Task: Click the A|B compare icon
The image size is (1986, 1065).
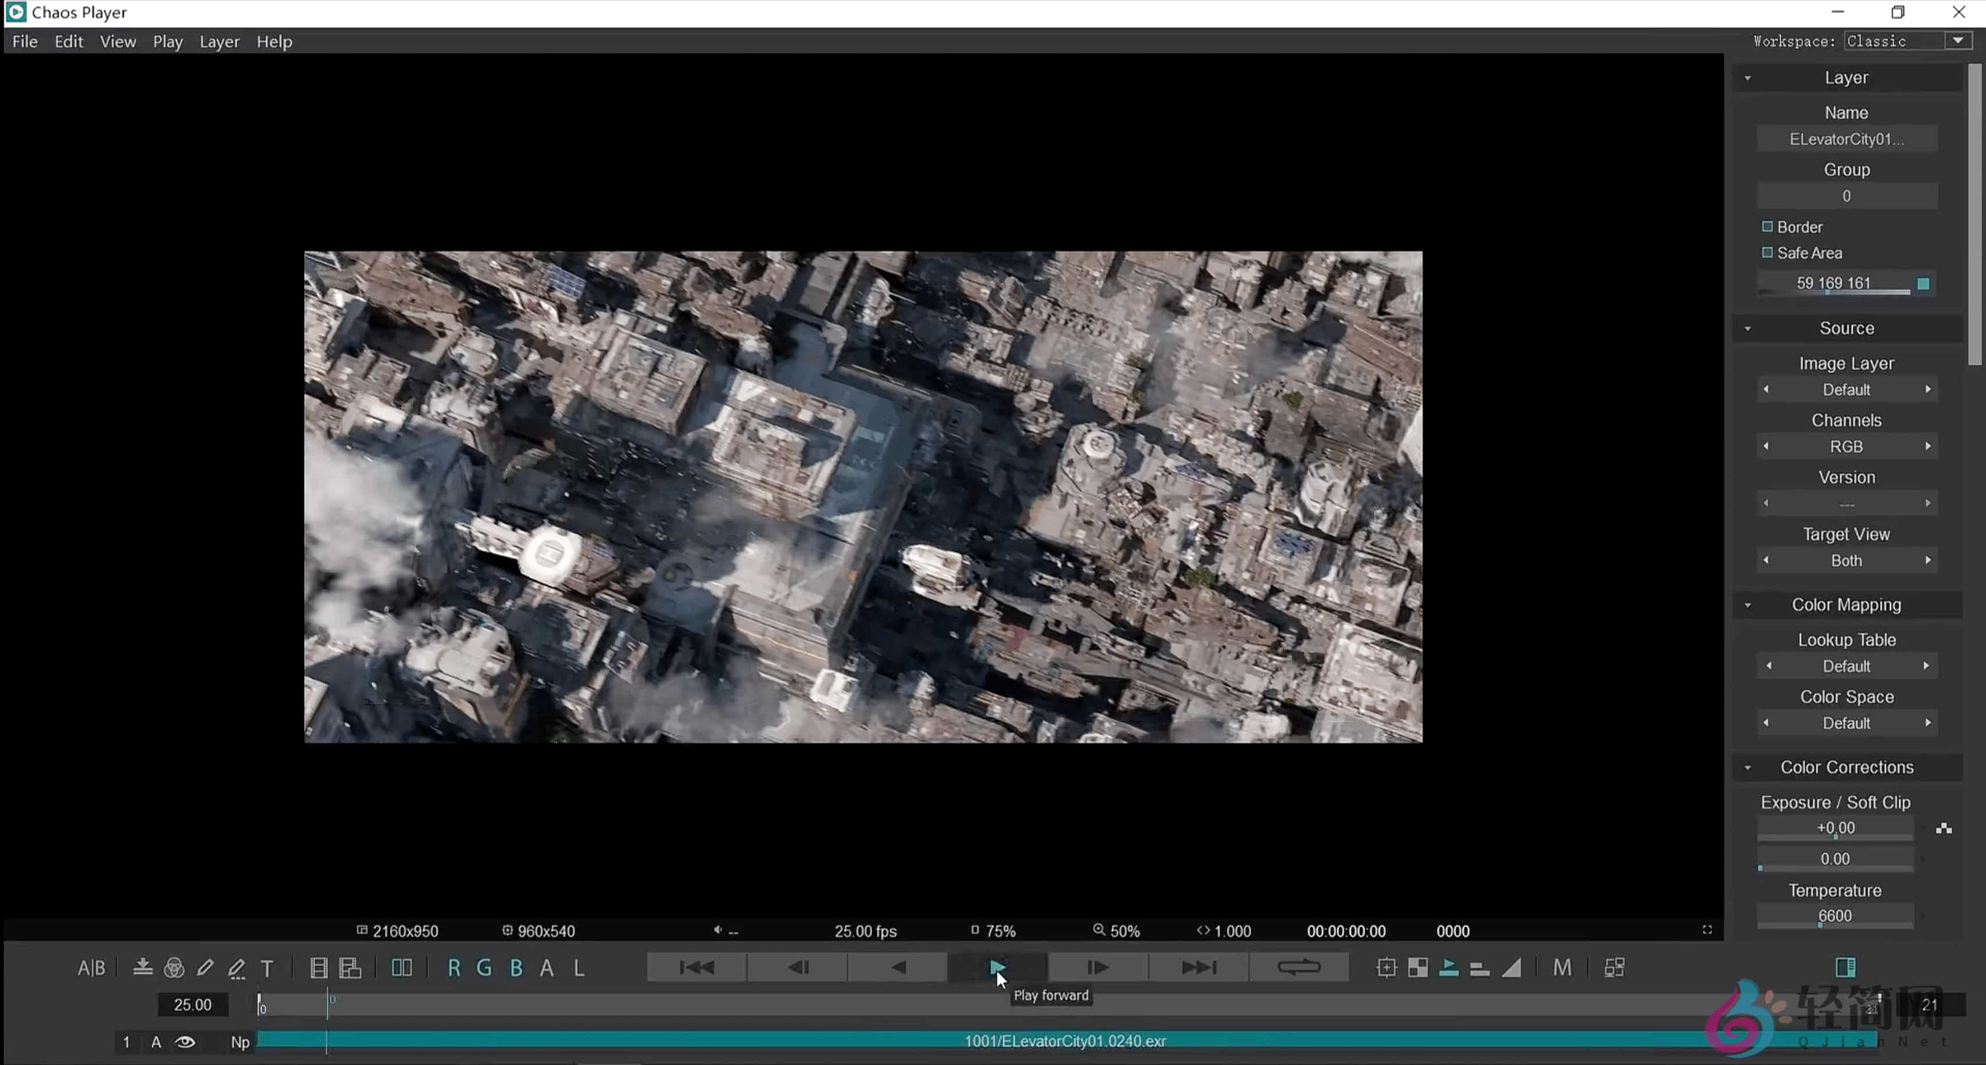Action: coord(91,968)
